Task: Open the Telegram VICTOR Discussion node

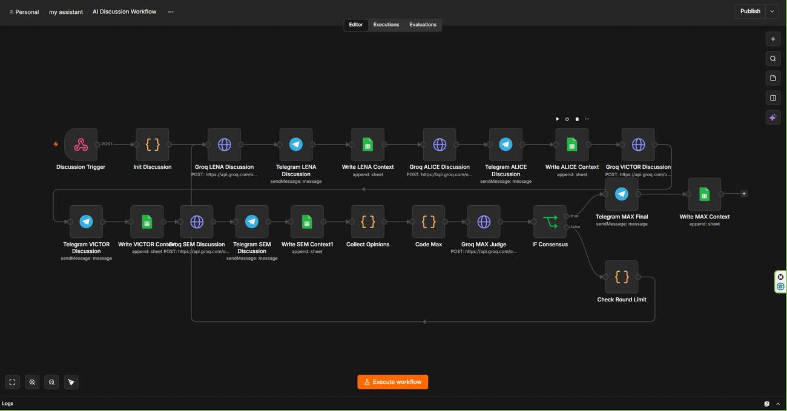Action: (x=86, y=222)
